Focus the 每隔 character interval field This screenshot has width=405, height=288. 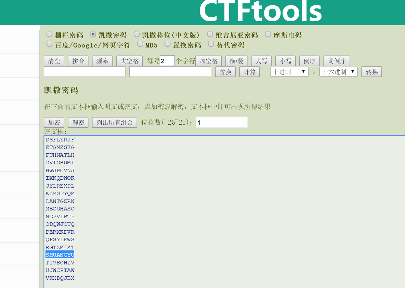coord(167,61)
